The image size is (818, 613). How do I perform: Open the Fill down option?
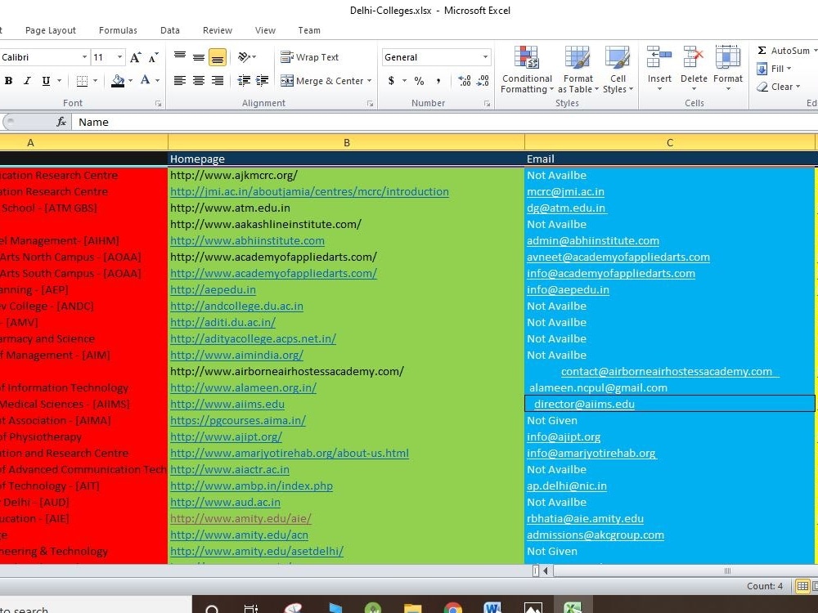[774, 69]
